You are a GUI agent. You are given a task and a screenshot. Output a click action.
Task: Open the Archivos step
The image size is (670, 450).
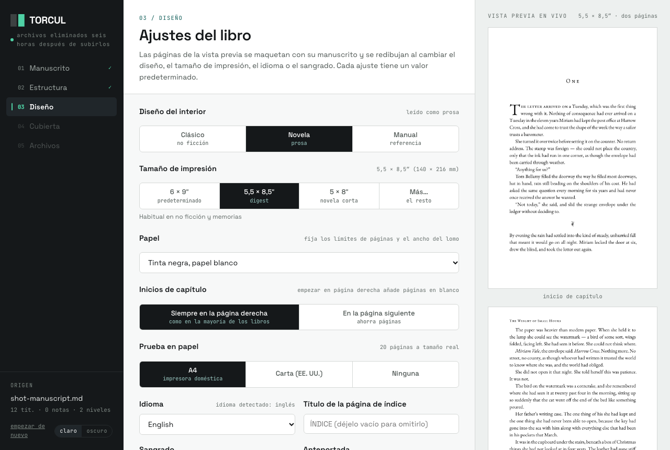click(61, 145)
